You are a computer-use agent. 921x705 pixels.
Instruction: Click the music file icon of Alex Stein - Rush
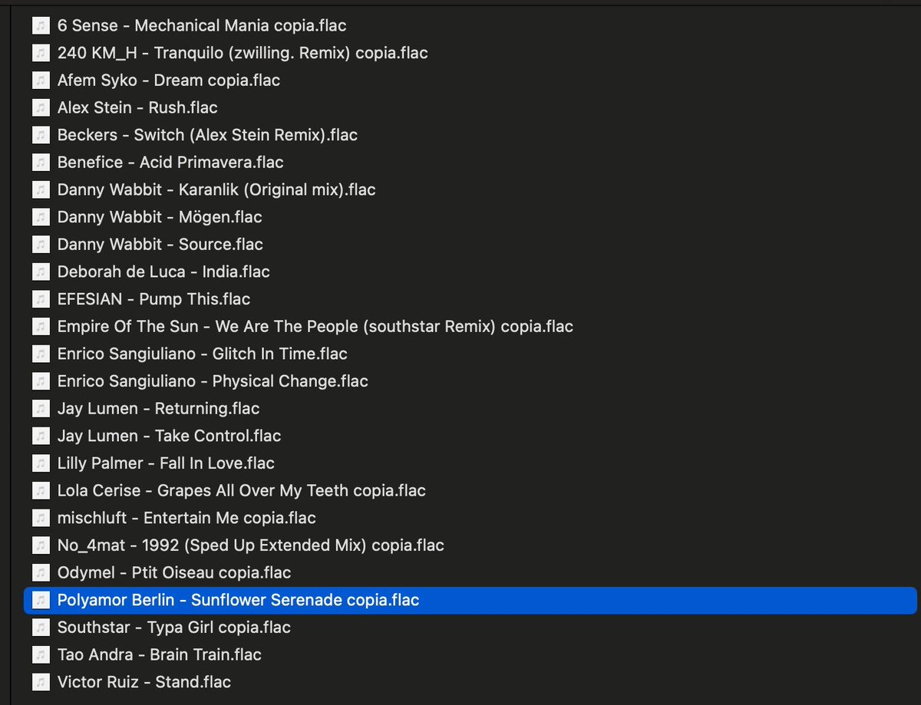coord(40,107)
